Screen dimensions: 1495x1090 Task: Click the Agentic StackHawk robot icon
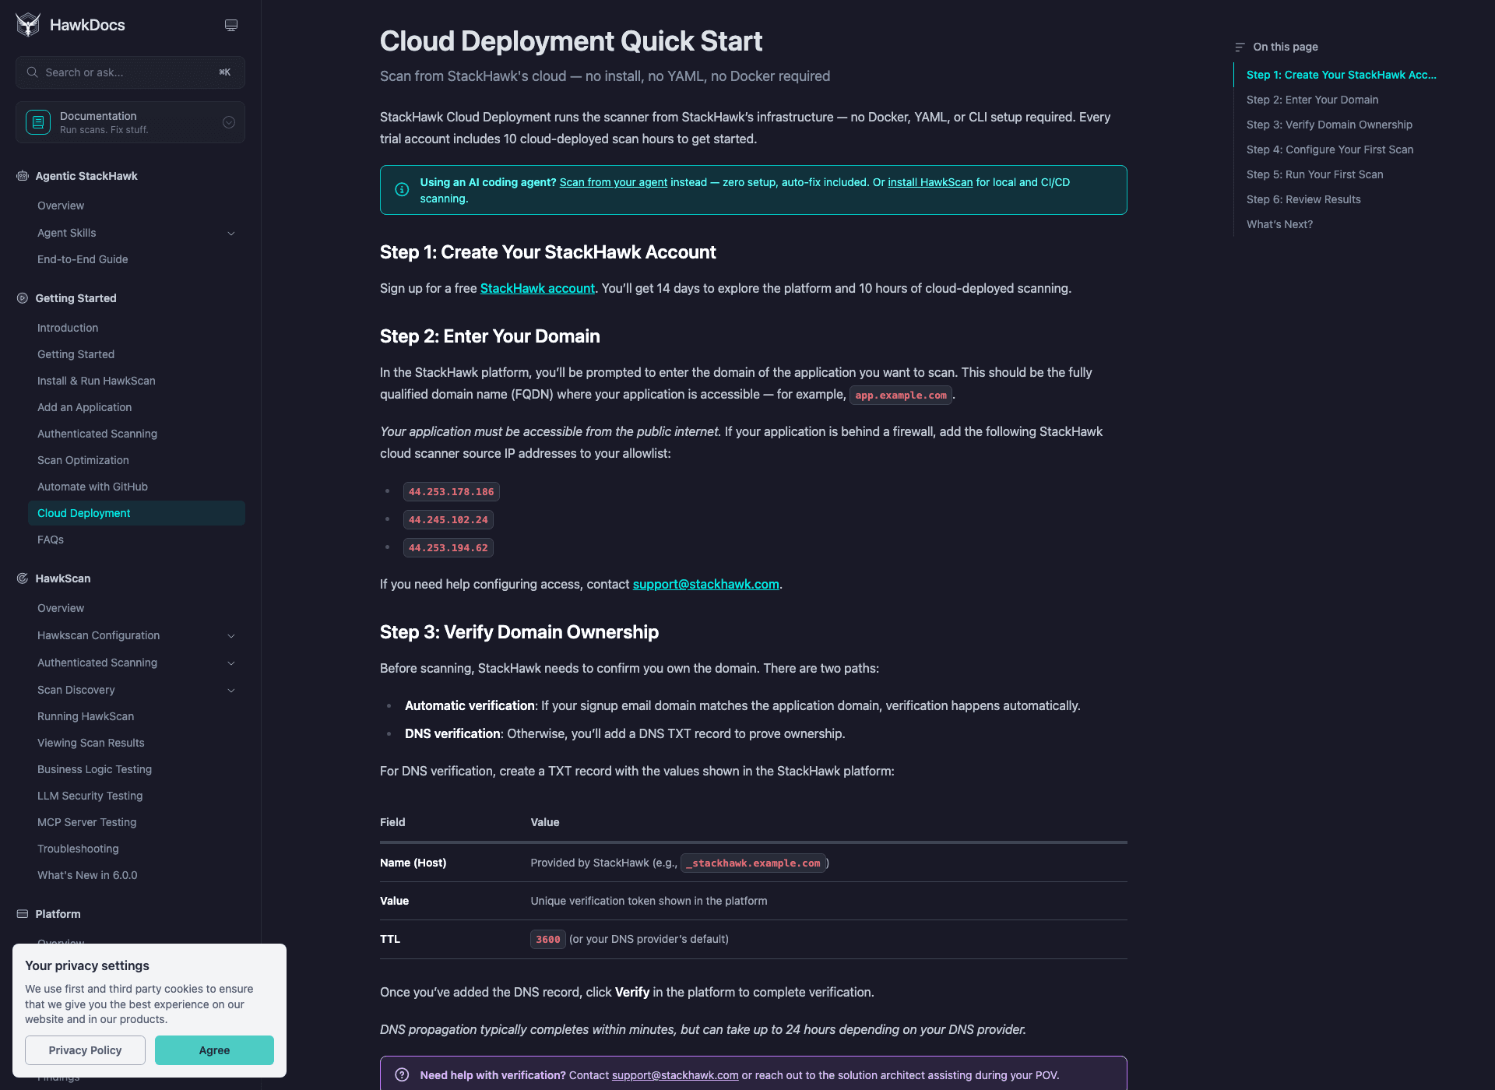[23, 176]
